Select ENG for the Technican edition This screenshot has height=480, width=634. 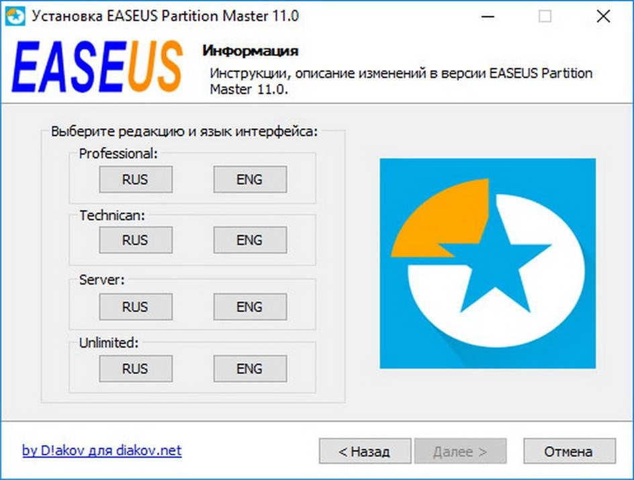tap(250, 240)
